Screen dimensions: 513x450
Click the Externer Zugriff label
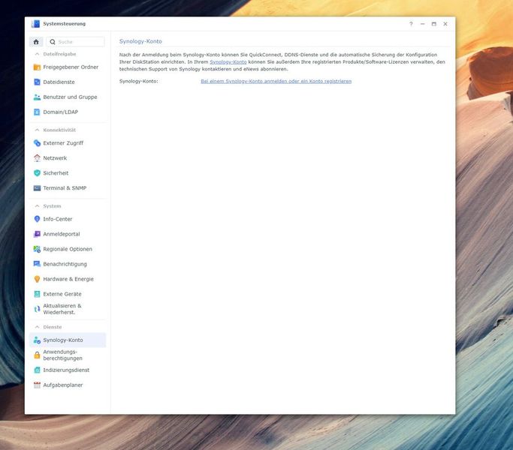coord(63,143)
